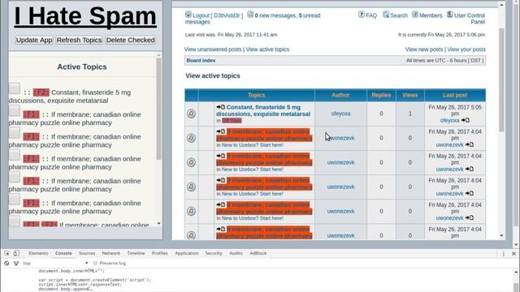The width and height of the screenshot is (520, 292).
Task: Click view latest post icon beside ofeyoxa
Action: [466, 120]
